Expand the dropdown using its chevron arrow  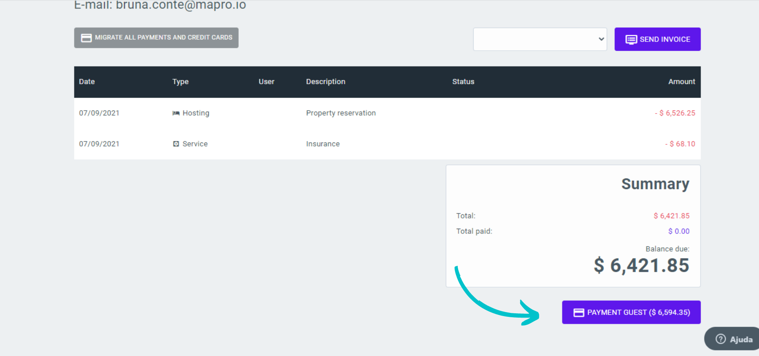[601, 39]
